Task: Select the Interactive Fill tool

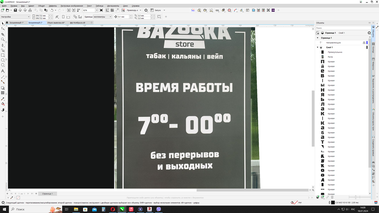Action: point(3,104)
